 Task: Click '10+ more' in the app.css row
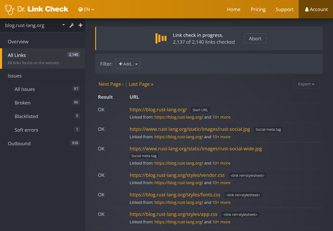(x=221, y=222)
